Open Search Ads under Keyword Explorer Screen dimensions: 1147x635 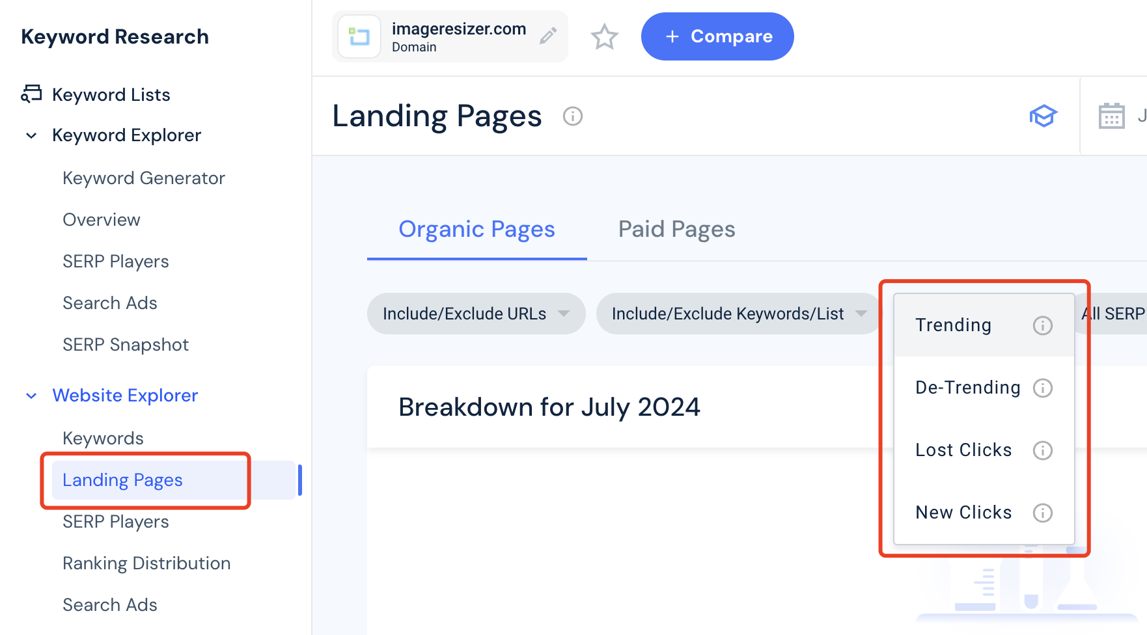tap(110, 303)
